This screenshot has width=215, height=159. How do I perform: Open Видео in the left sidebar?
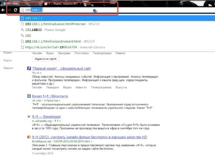tap(8, 53)
